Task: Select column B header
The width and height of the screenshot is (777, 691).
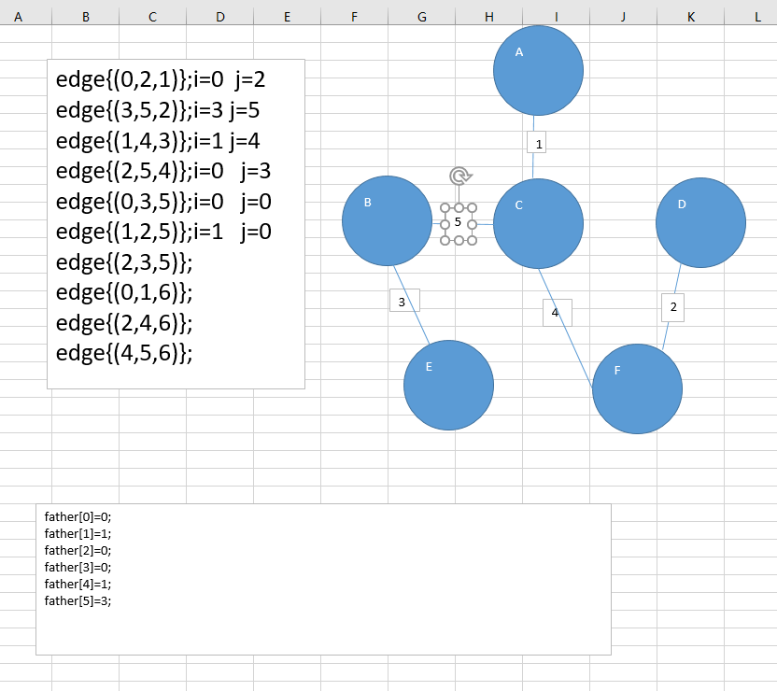Action: coord(85,17)
